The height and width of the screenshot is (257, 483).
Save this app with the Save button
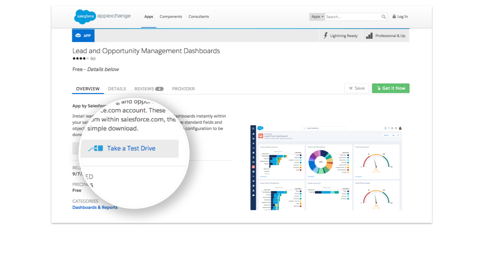click(357, 88)
